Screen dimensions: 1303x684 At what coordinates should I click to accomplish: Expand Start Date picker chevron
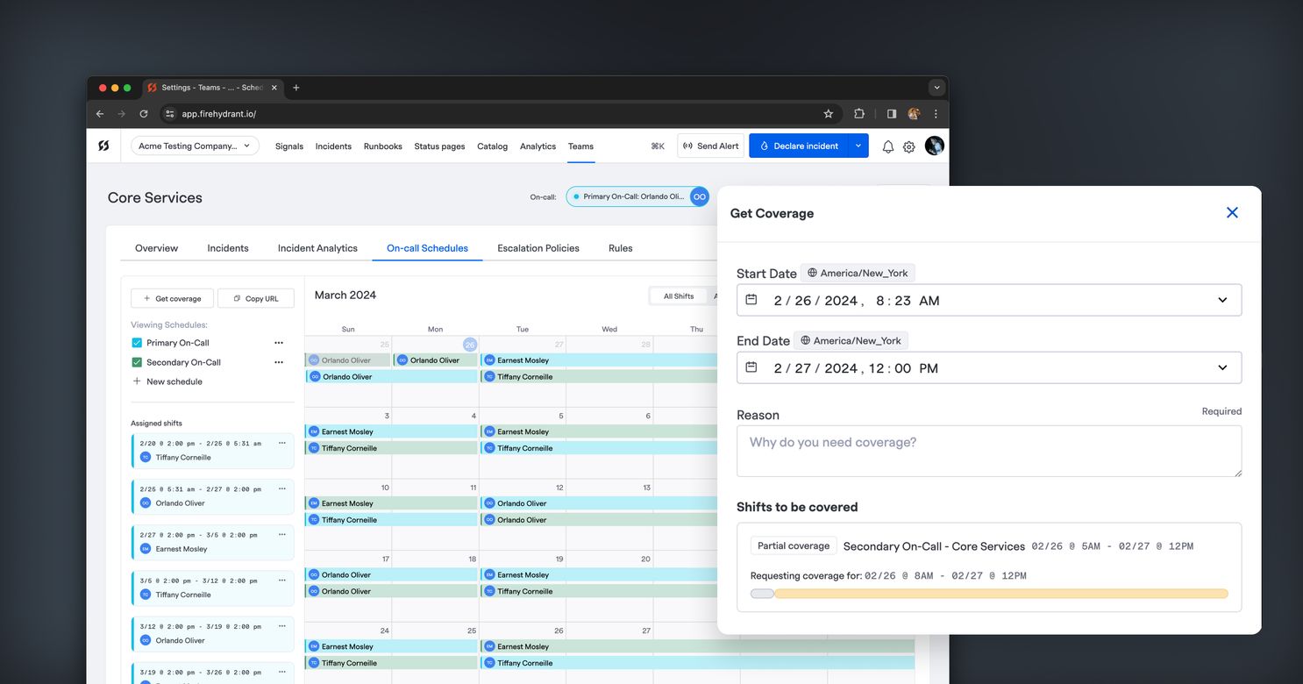point(1222,300)
